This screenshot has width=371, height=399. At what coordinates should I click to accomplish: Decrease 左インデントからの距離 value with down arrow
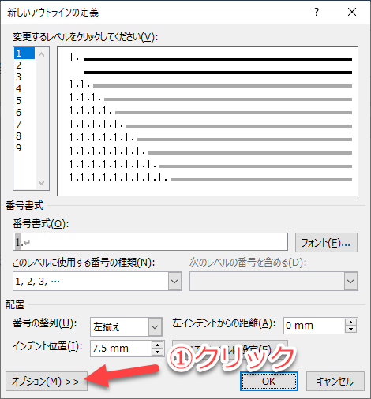(350, 329)
